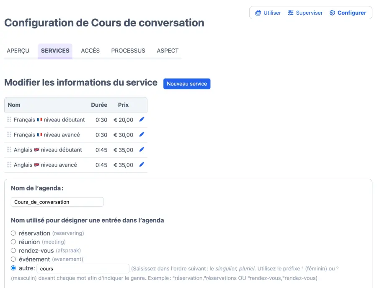Open the ASPECT tab
Screen dimensions: 377x288
(168, 51)
